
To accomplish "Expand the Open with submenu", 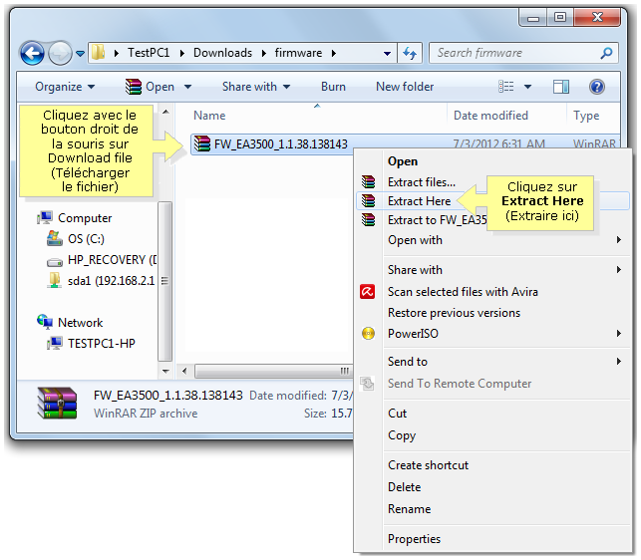I will pos(415,240).
